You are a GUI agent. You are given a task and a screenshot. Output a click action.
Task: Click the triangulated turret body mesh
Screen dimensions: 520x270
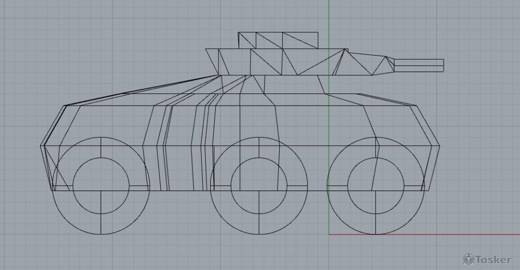coord(291,62)
